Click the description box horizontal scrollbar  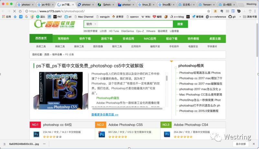(x=127, y=109)
